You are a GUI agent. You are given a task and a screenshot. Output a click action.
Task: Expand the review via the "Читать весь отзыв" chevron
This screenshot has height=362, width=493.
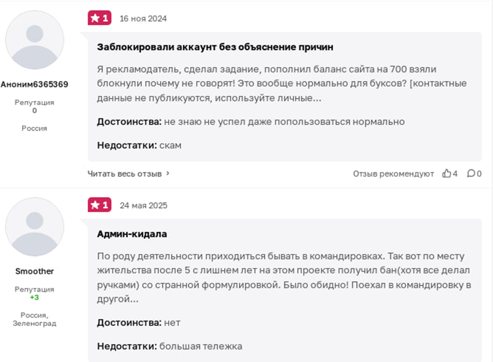[x=168, y=173]
